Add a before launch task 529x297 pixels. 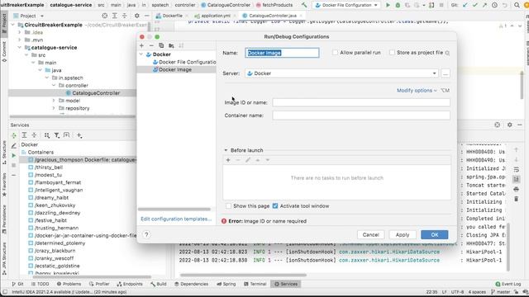pyautogui.click(x=228, y=160)
